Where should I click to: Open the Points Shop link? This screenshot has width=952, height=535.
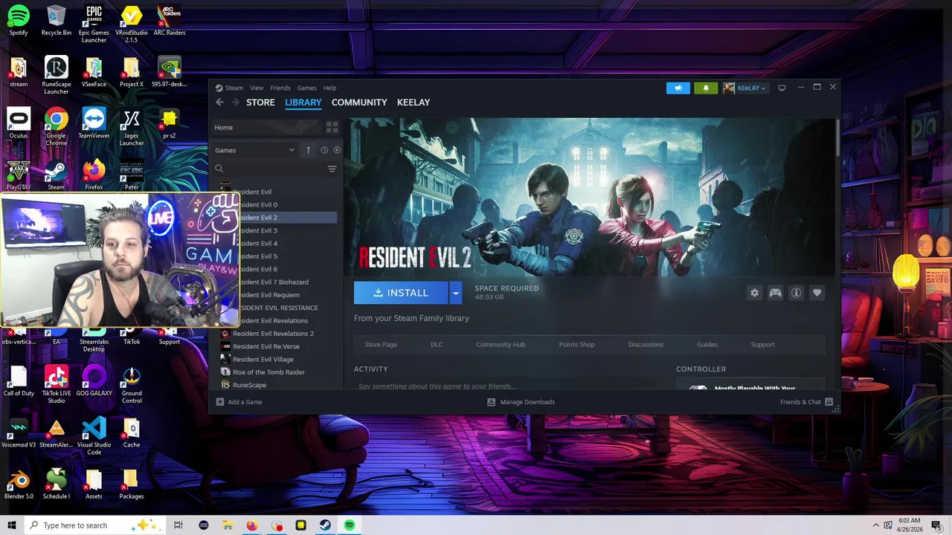pos(576,345)
